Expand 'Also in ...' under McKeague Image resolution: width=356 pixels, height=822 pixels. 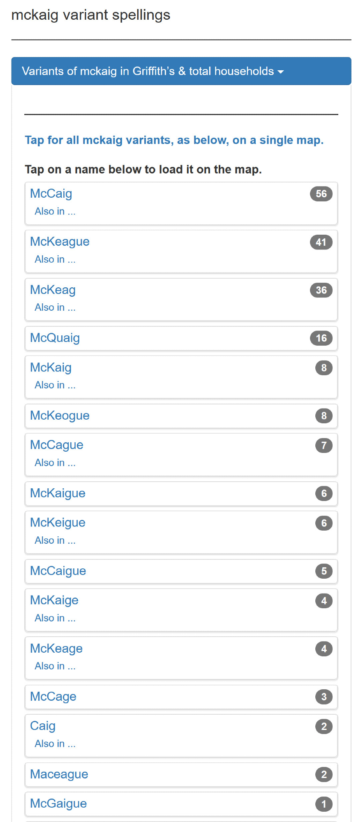(55, 259)
